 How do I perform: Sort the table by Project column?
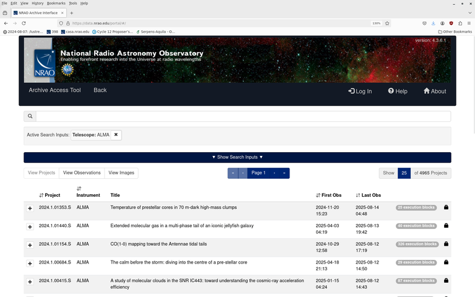pos(49,195)
